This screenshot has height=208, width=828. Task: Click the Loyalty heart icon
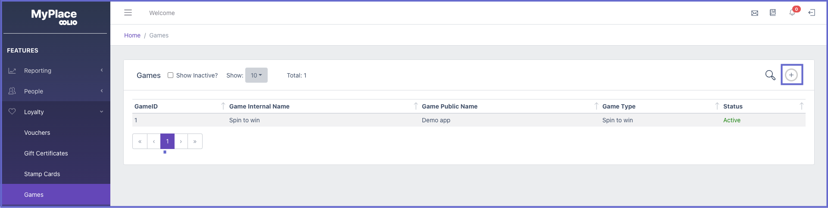click(x=12, y=112)
